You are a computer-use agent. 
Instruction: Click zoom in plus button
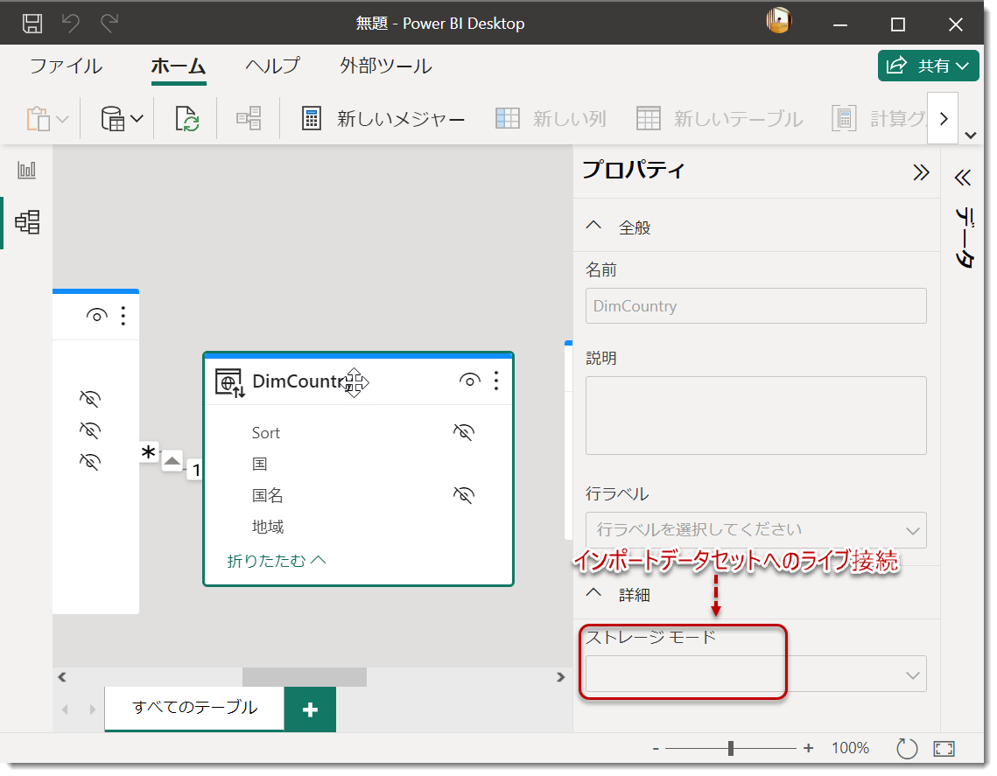[808, 748]
